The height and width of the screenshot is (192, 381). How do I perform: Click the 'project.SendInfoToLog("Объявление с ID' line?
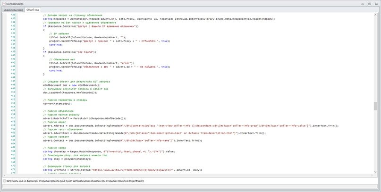point(110,67)
